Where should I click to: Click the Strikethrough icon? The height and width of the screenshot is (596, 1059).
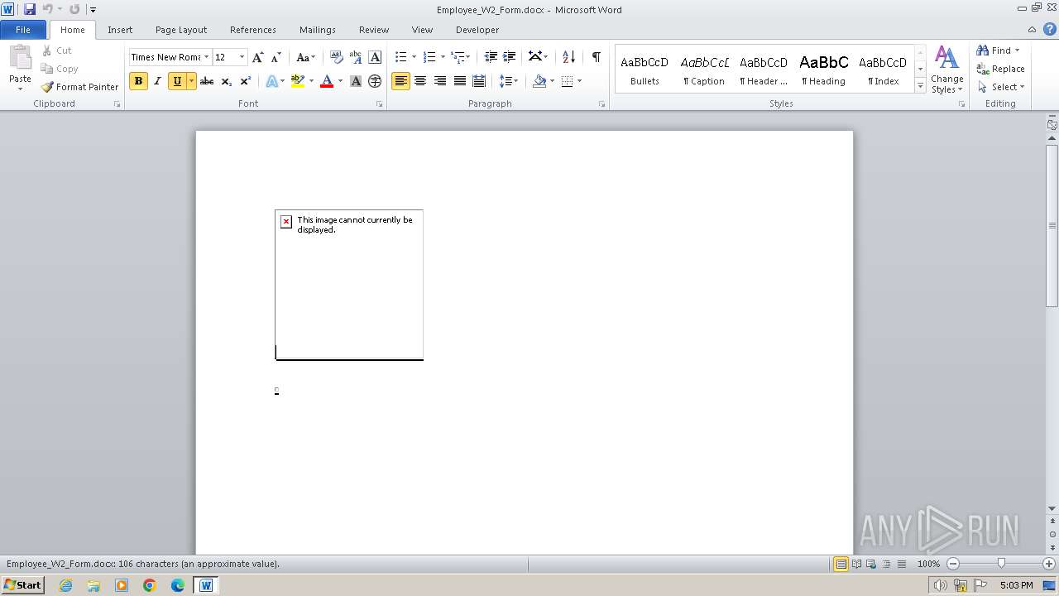pos(207,81)
